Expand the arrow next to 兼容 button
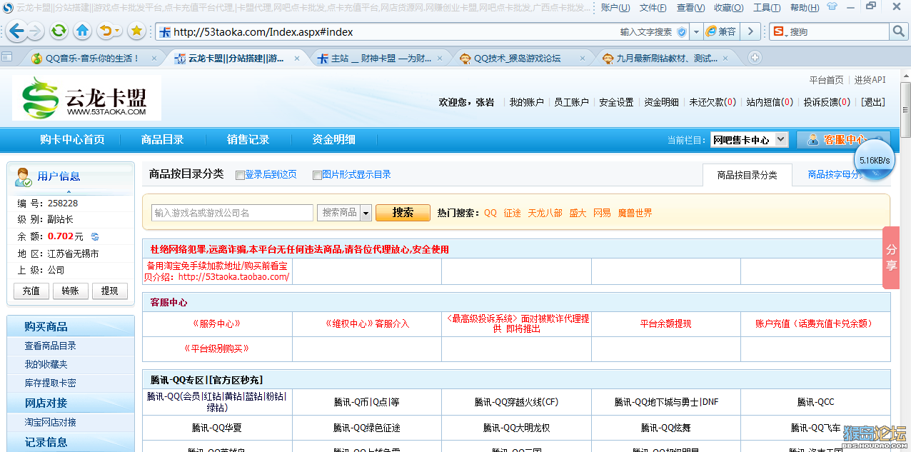Image resolution: width=911 pixels, height=452 pixels. tap(750, 32)
